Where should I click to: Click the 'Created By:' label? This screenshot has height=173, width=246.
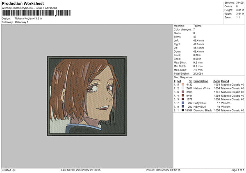pos(9,170)
